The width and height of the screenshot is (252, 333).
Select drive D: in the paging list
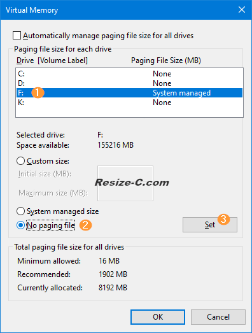pyautogui.click(x=129, y=83)
